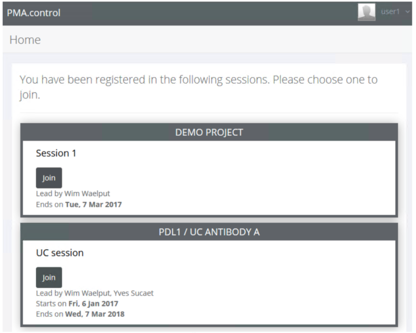The width and height of the screenshot is (416, 333).
Task: Click the end date Wed, 7 Mar 2018
Action: pos(95,314)
